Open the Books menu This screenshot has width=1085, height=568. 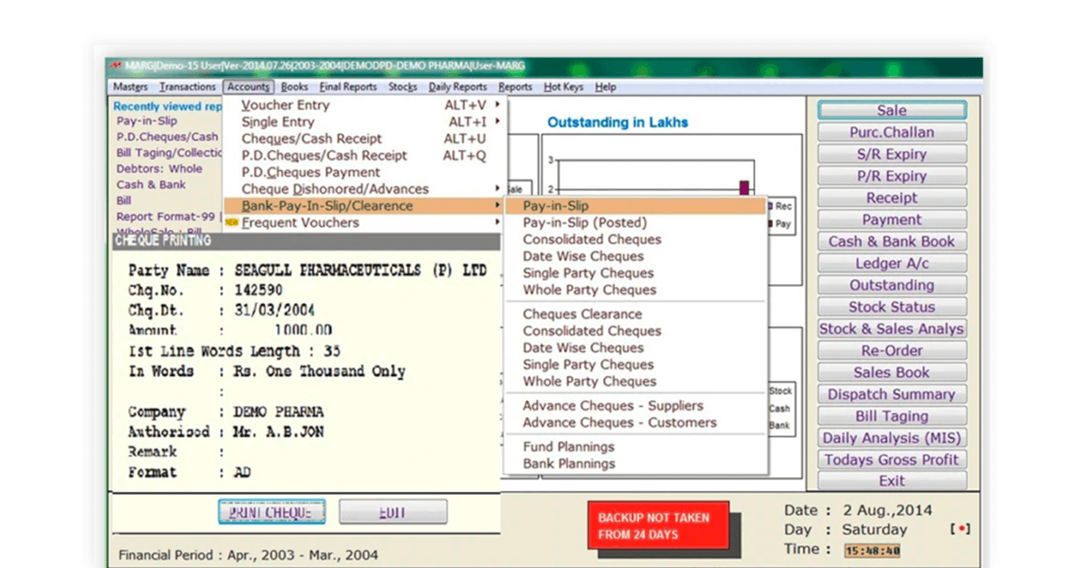[x=295, y=87]
